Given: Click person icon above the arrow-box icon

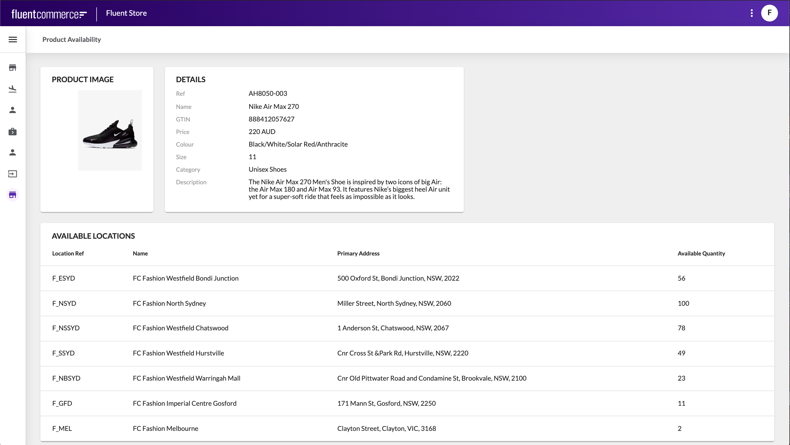Looking at the screenshot, I should click(x=13, y=152).
